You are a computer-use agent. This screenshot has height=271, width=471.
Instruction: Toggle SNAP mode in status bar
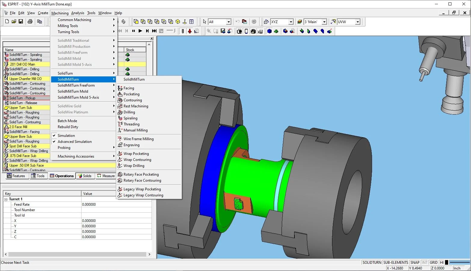coord(415,263)
